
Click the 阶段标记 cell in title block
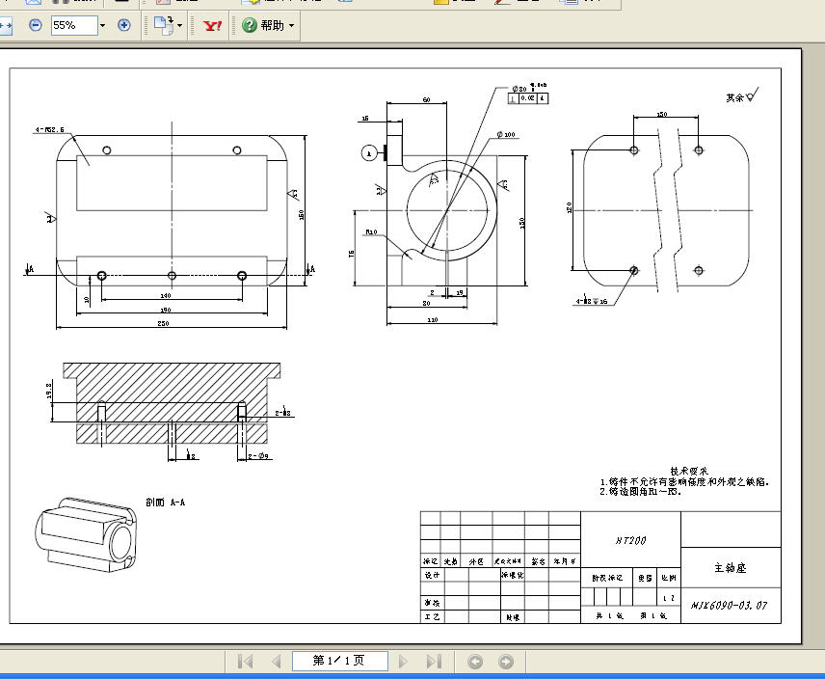coord(607,578)
